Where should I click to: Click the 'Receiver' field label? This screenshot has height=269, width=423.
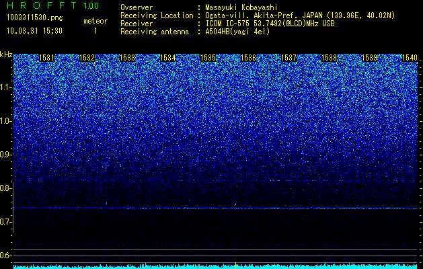[x=137, y=24]
